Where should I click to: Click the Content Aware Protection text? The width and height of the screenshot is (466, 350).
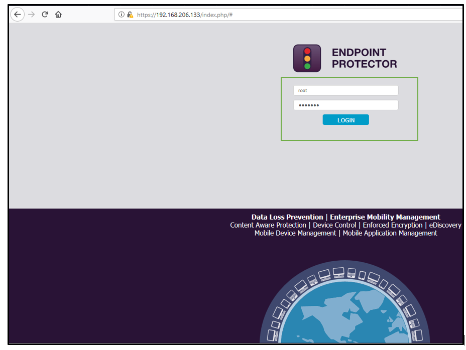(268, 225)
